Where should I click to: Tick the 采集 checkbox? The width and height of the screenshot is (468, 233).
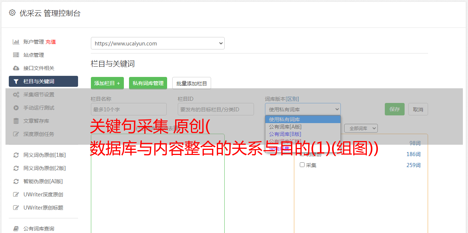tap(302, 165)
